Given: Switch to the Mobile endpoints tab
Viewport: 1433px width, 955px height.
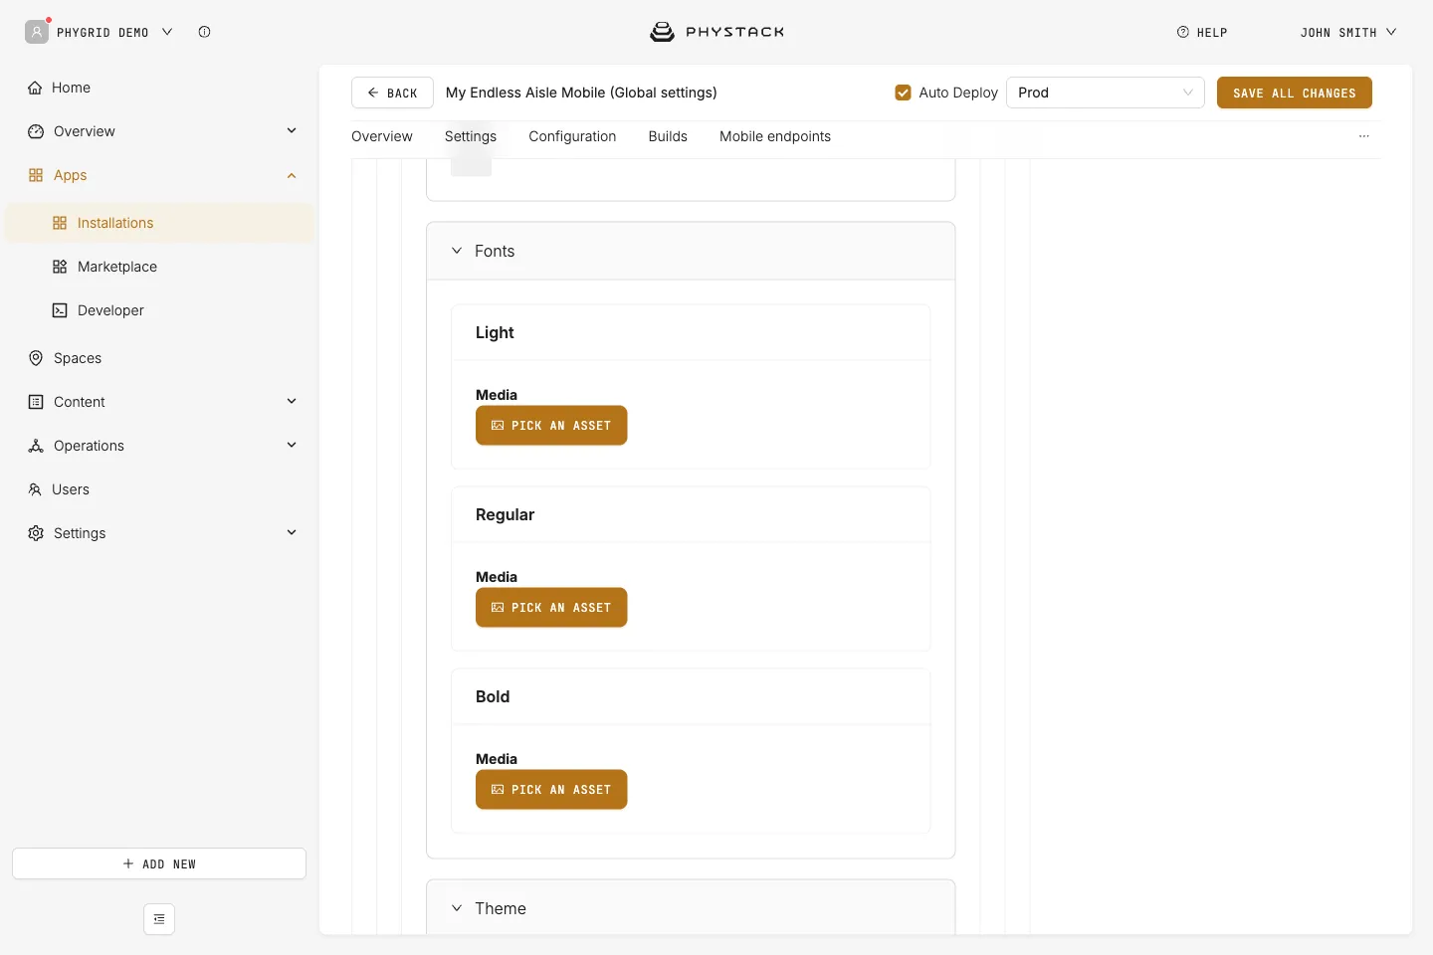Looking at the screenshot, I should pyautogui.click(x=775, y=136).
